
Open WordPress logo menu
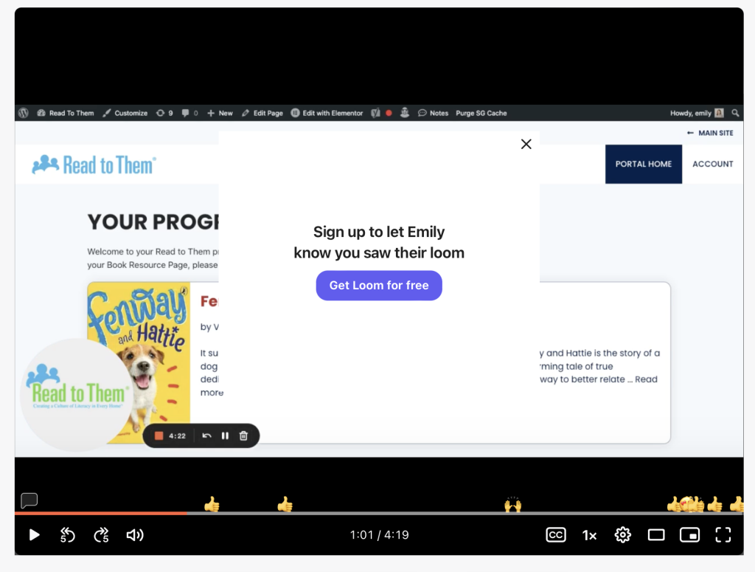pyautogui.click(x=24, y=113)
